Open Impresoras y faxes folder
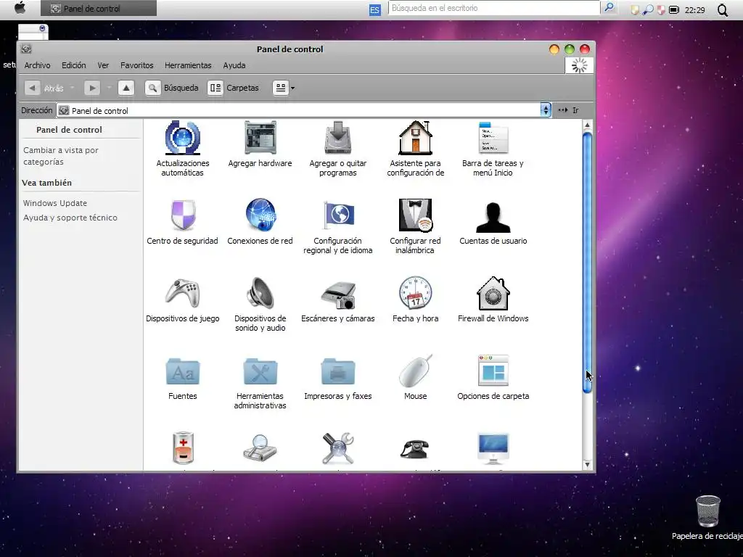Image resolution: width=743 pixels, height=557 pixels. click(x=337, y=371)
